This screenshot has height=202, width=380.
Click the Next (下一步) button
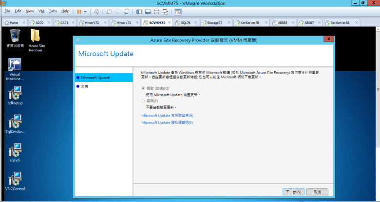(x=293, y=192)
